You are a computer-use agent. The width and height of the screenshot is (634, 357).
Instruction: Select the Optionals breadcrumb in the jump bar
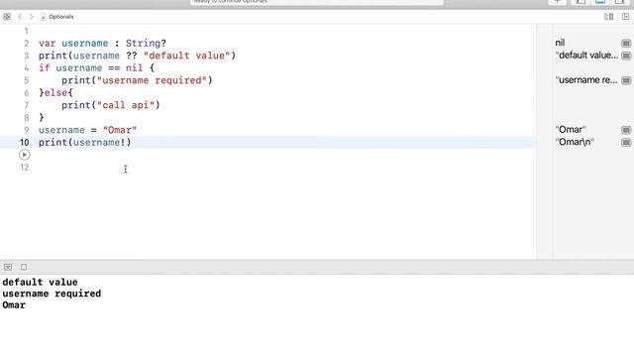point(57,17)
